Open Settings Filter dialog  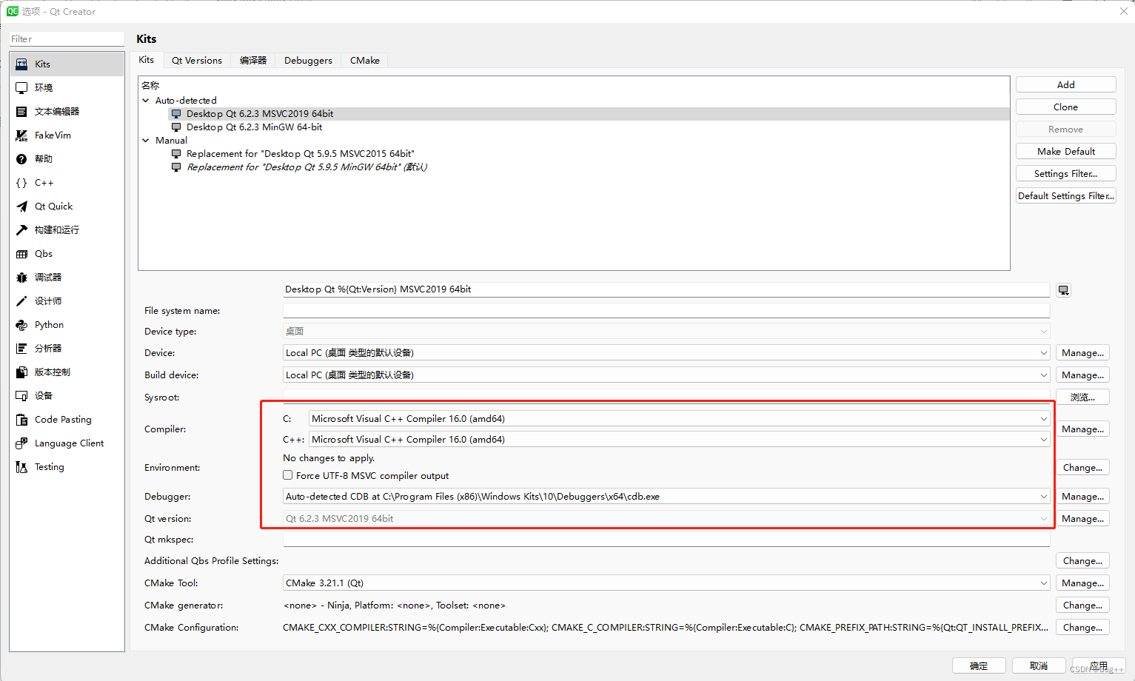coord(1065,173)
